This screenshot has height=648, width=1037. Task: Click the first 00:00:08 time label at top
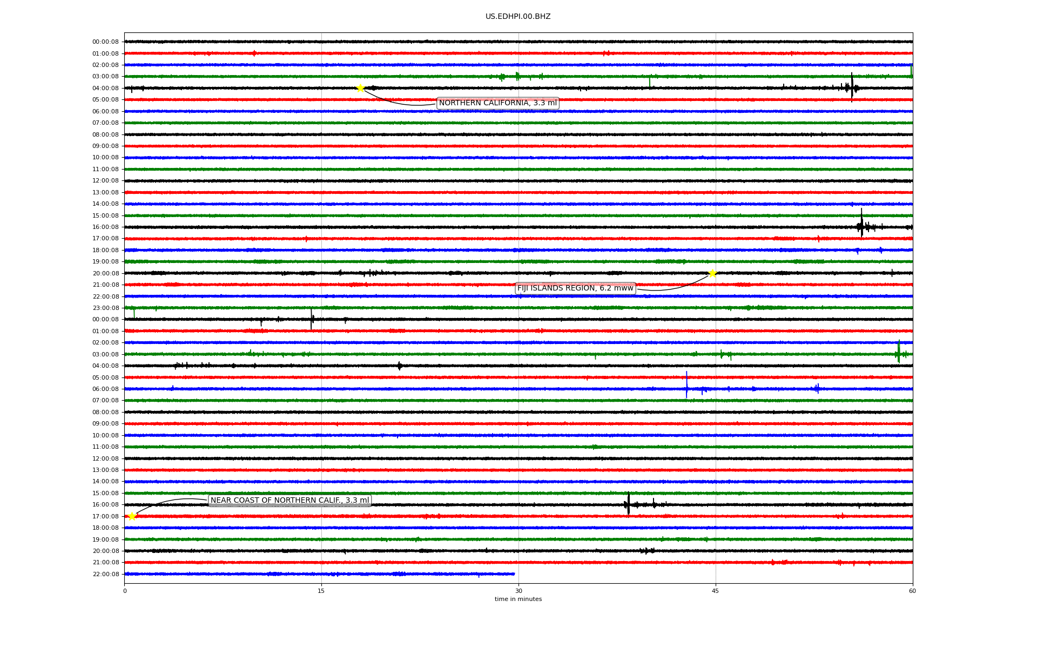[105, 42]
